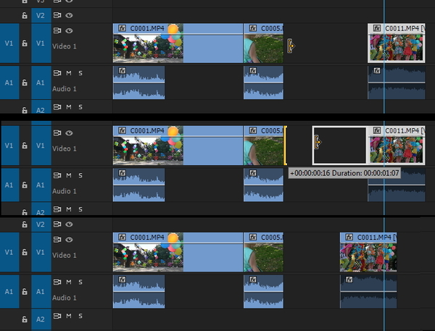Click the fx badge on C0011.MP4 in the bottom timeline
435x331 pixels.
349,238
